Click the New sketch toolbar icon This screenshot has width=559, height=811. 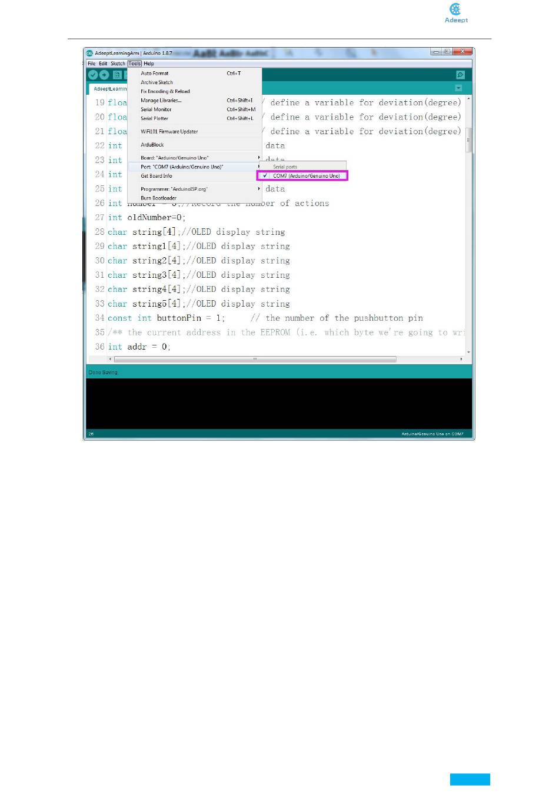(117, 75)
